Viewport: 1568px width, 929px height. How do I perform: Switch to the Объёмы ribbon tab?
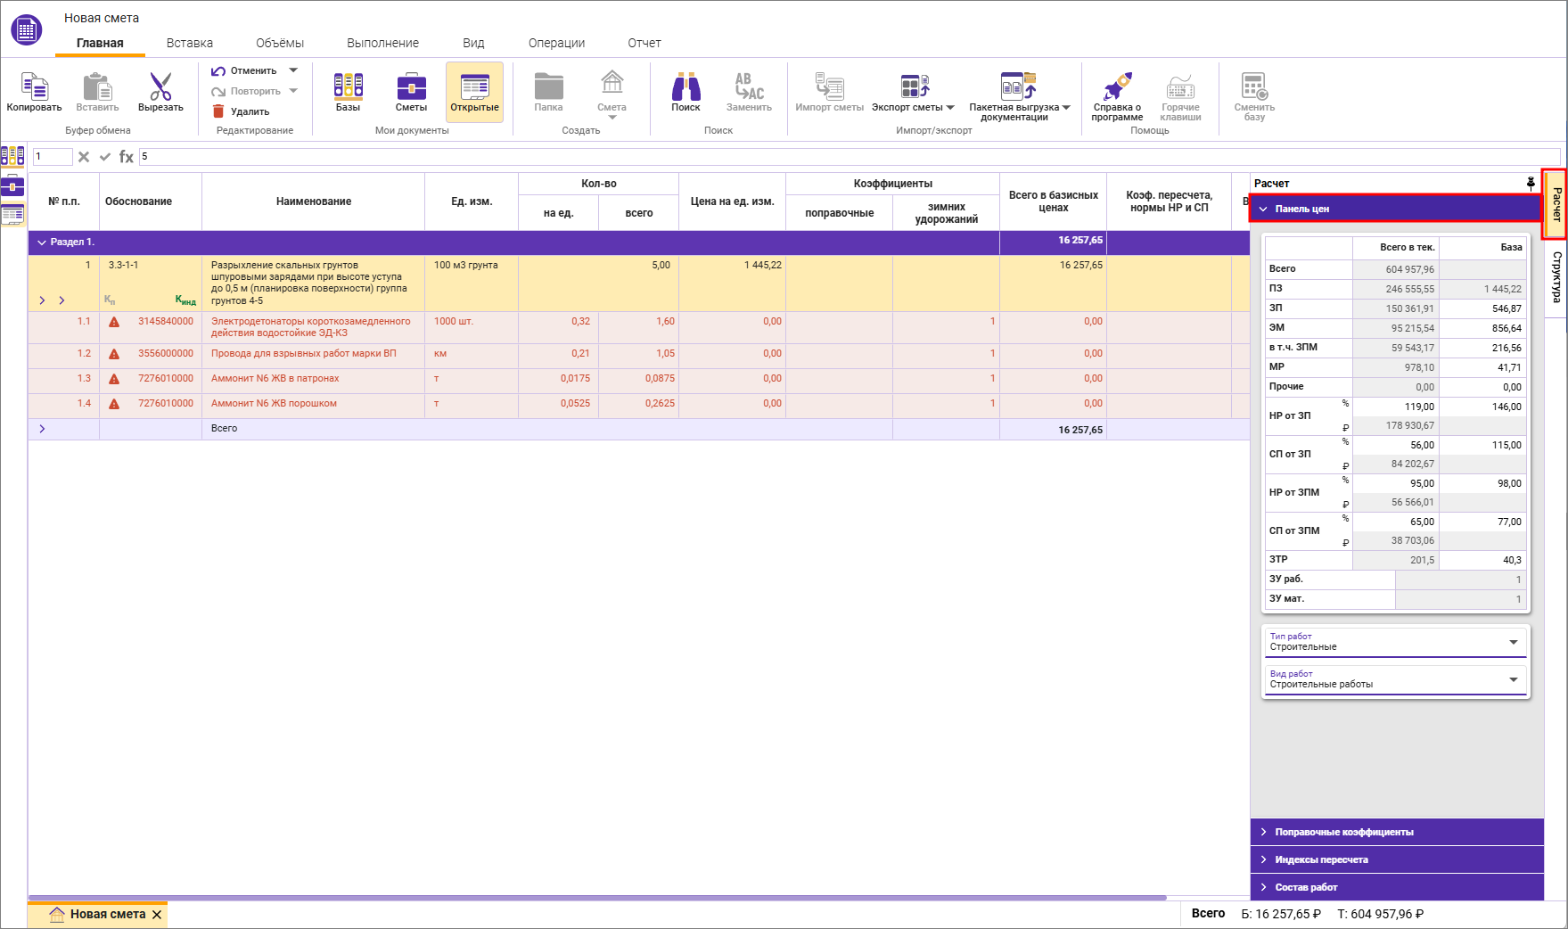(280, 43)
